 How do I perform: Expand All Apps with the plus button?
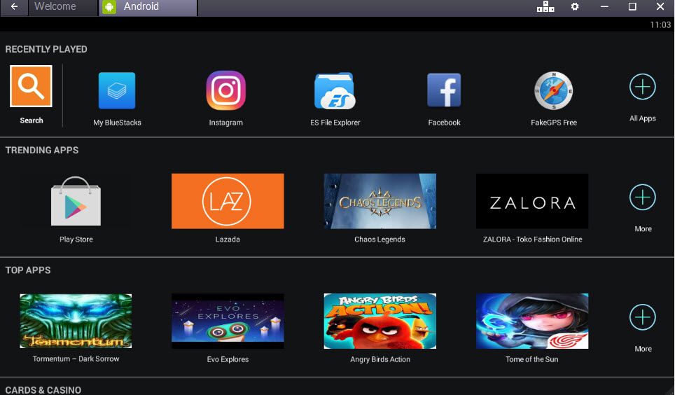(x=642, y=88)
